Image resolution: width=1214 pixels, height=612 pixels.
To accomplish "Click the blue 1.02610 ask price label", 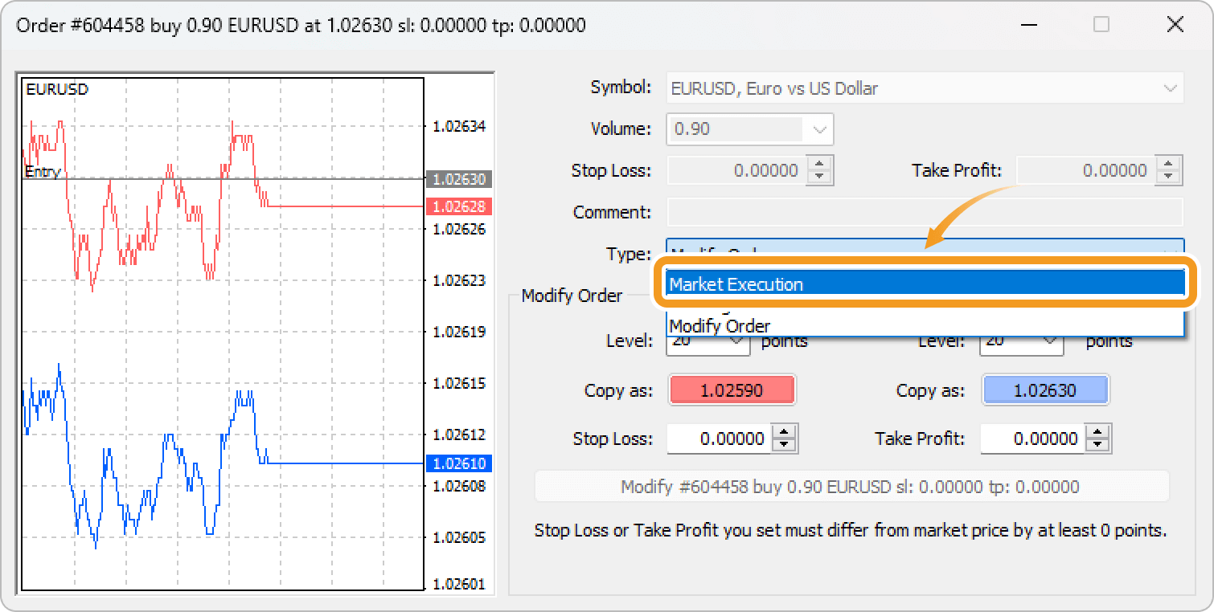I will [x=459, y=463].
